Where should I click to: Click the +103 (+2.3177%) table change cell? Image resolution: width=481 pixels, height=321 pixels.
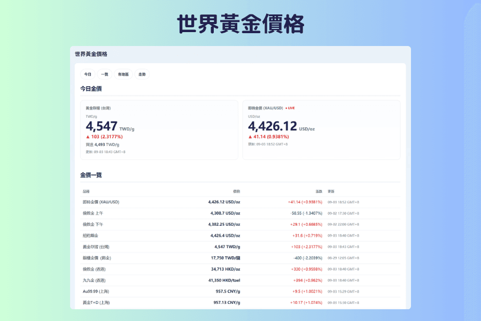click(x=307, y=247)
